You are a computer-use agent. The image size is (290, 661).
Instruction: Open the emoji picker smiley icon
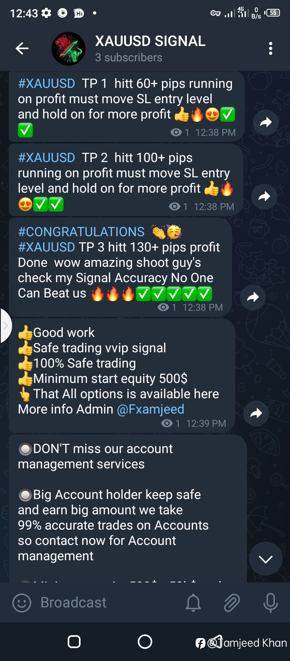(22, 603)
